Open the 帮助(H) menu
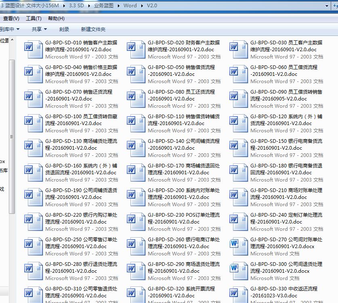This screenshot has height=303, width=338. [56, 19]
